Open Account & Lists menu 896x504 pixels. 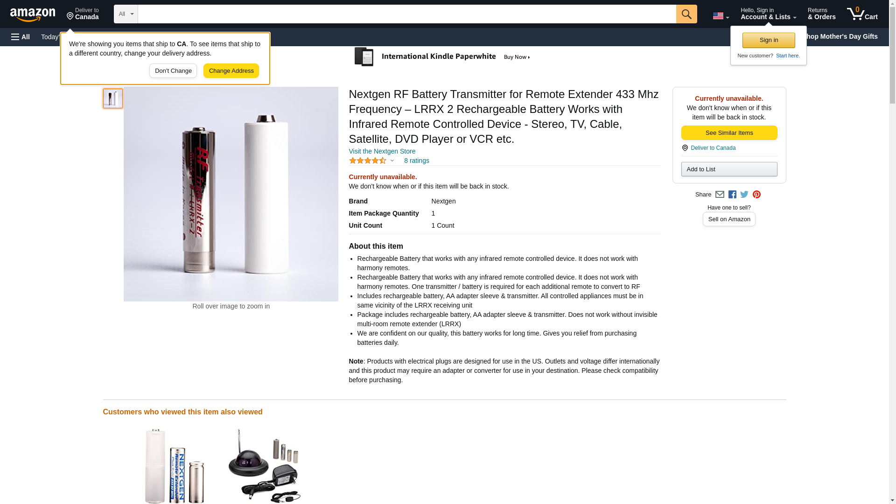[x=768, y=14]
